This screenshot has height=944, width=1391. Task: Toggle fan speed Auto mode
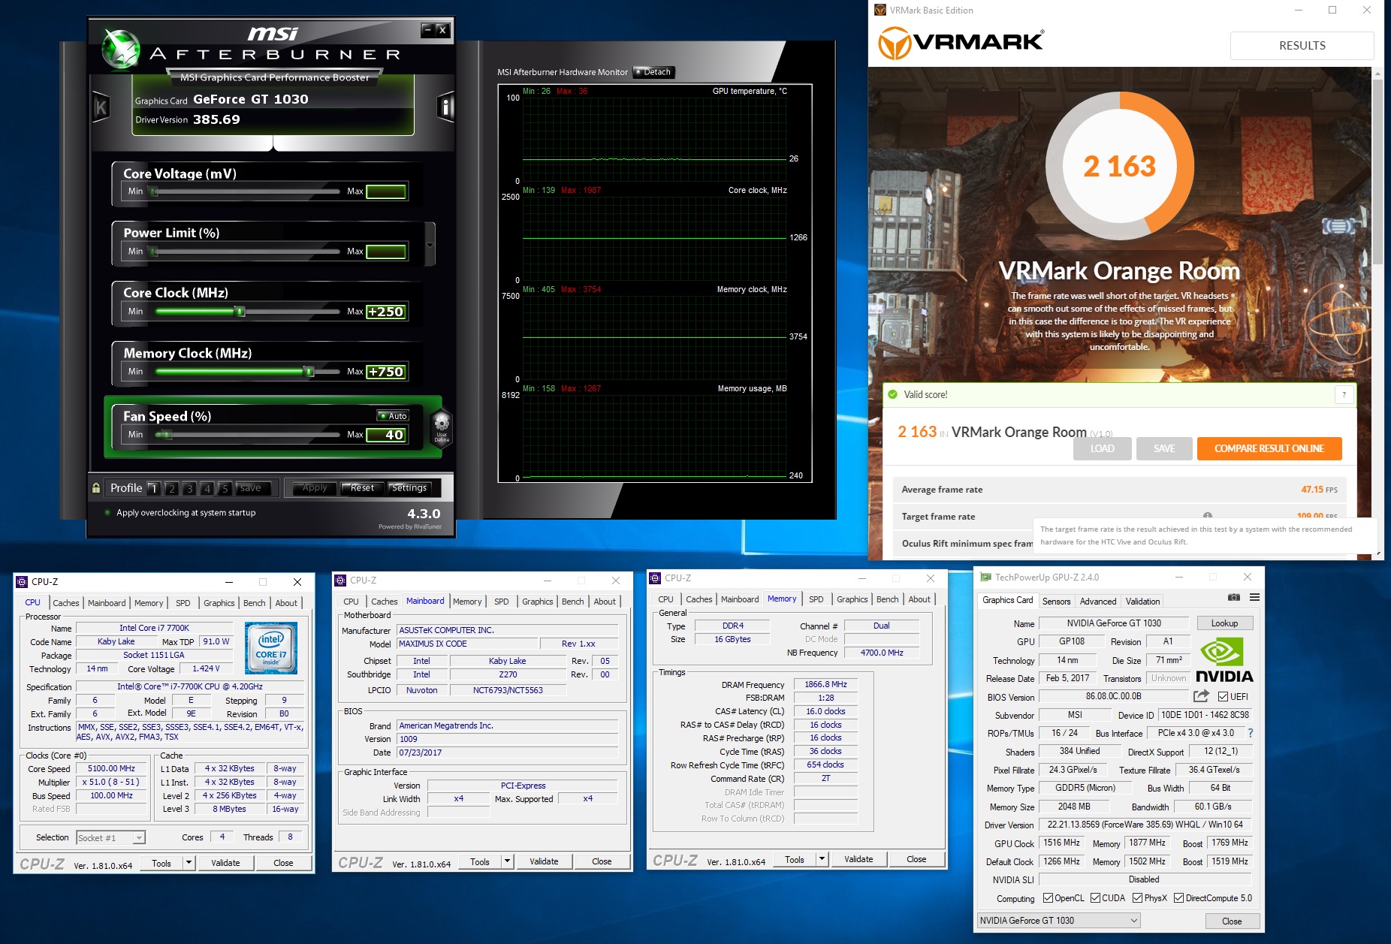(393, 416)
